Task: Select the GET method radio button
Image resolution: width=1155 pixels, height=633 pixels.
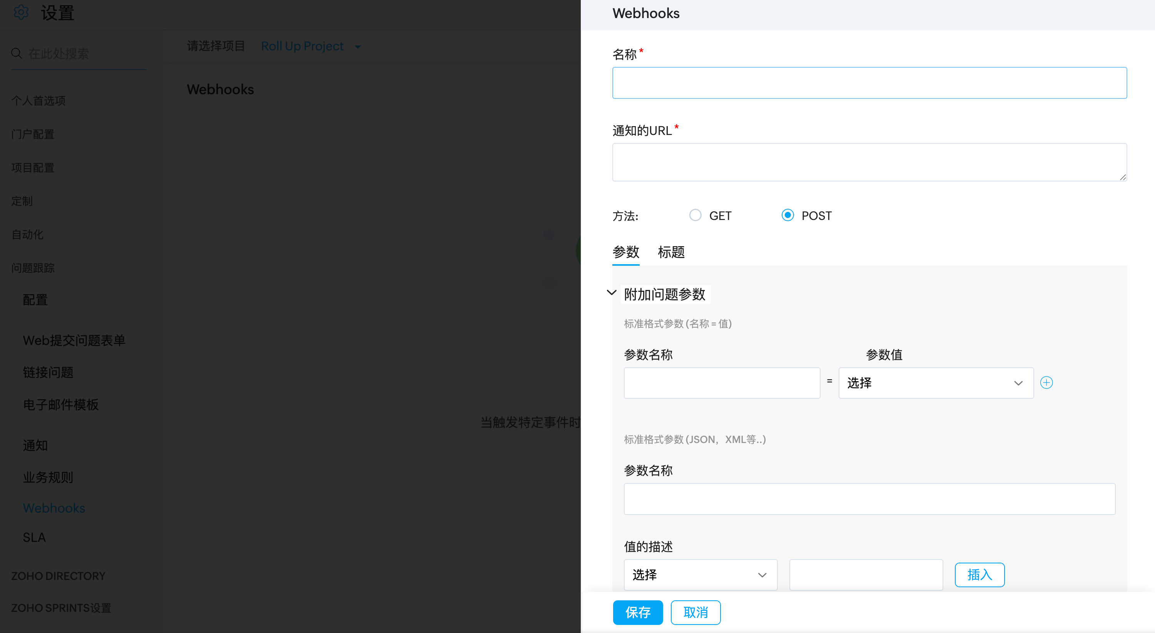Action: point(695,215)
